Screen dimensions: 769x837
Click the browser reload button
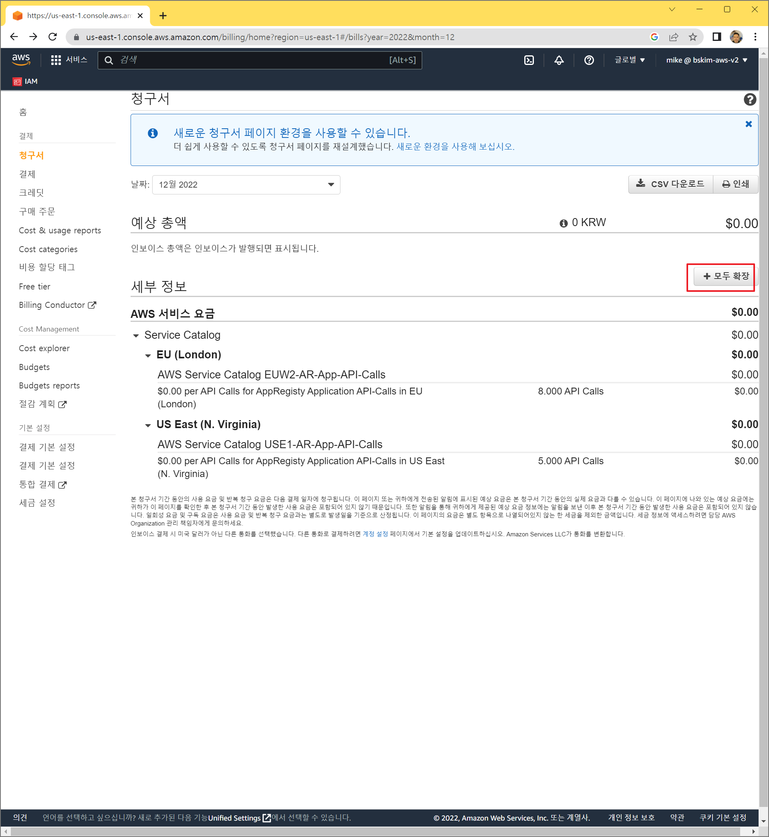click(x=52, y=37)
